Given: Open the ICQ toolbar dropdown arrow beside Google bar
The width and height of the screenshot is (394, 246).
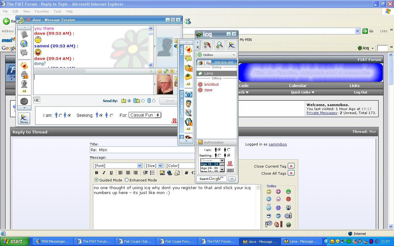Looking at the screenshot, I should [x=372, y=48].
